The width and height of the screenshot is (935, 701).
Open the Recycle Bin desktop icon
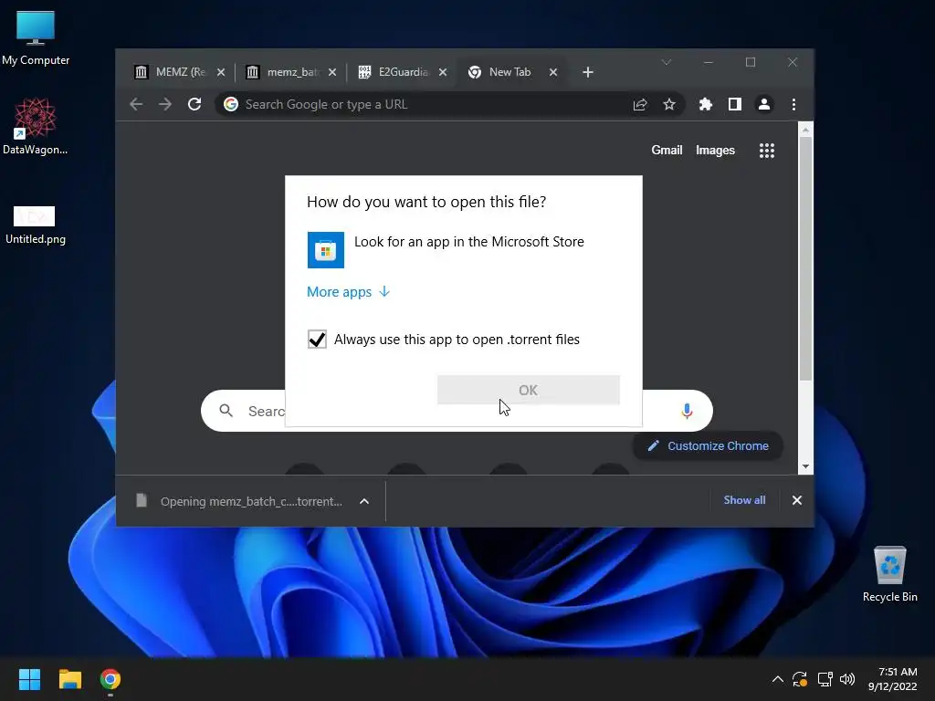point(889,573)
